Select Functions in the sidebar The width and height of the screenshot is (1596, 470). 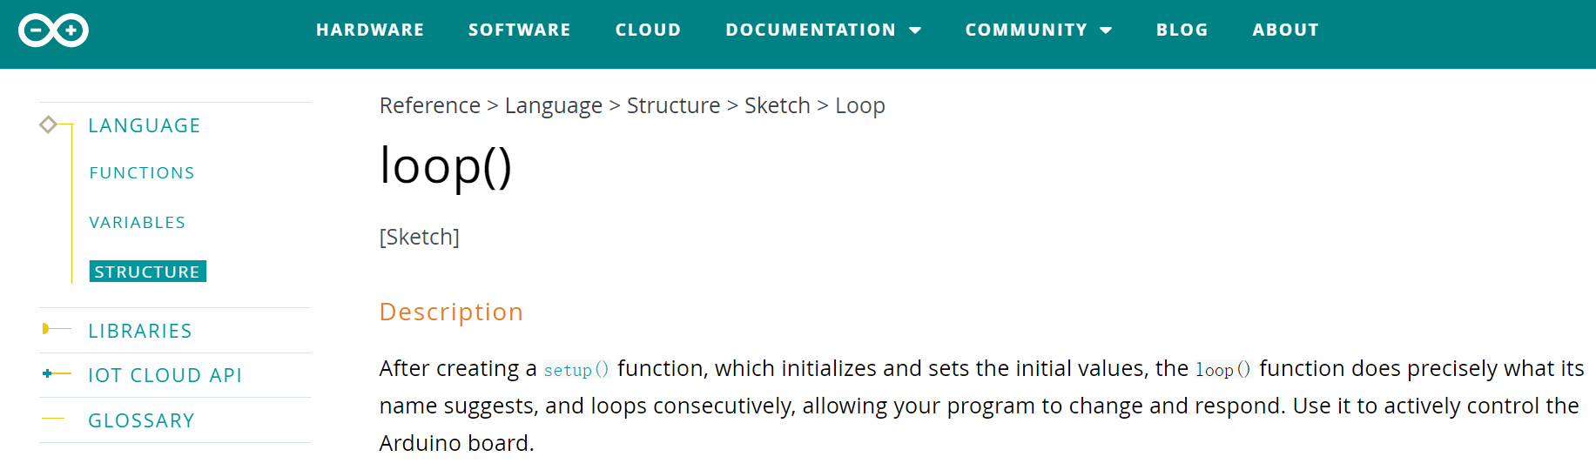pos(142,173)
